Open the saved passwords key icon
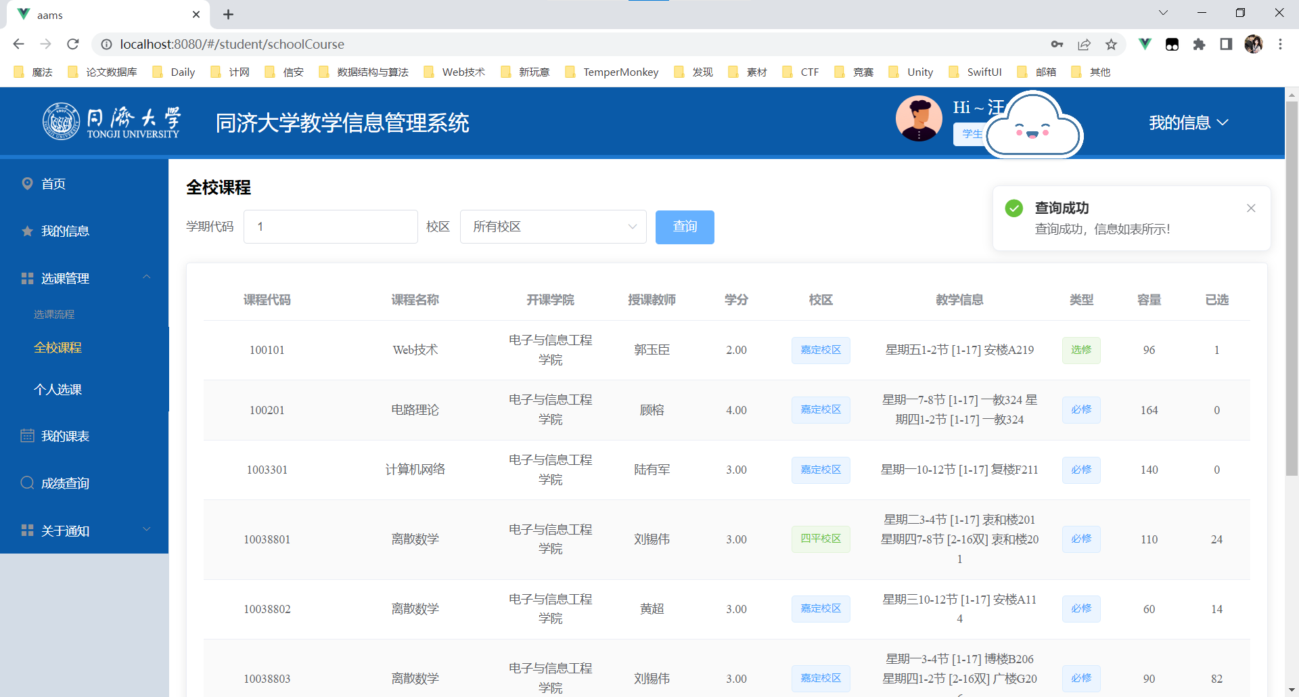Screen dimensions: 1299x697 point(1057,44)
